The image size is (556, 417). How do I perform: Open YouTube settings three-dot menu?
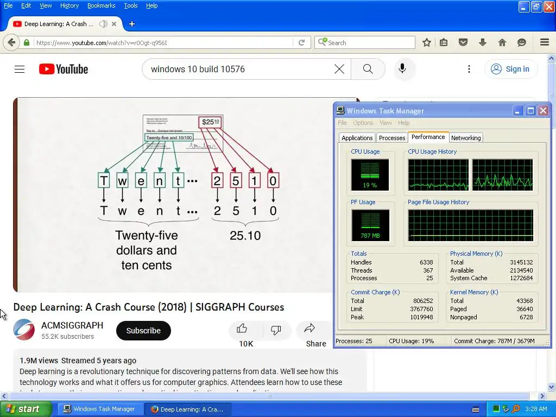click(469, 69)
